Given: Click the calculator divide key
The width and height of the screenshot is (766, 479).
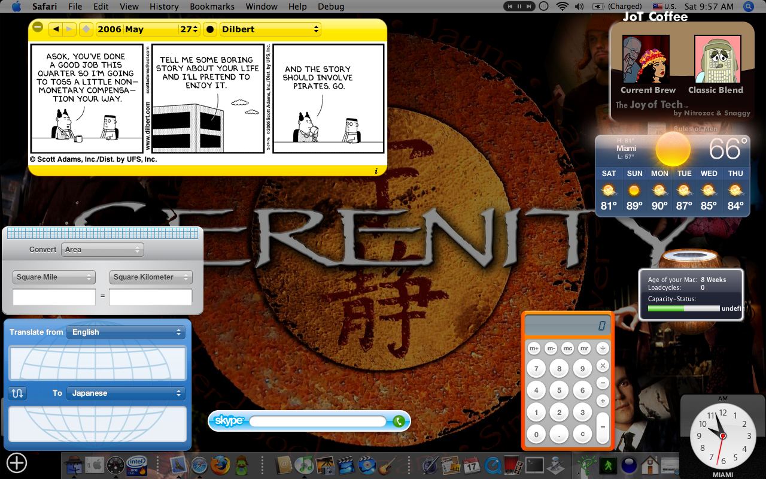Looking at the screenshot, I should 603,348.
